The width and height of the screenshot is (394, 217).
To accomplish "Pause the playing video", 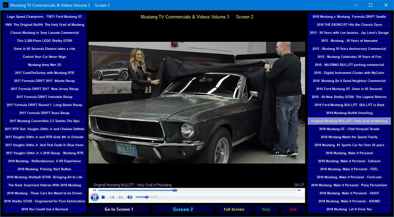I will click(x=95, y=197).
